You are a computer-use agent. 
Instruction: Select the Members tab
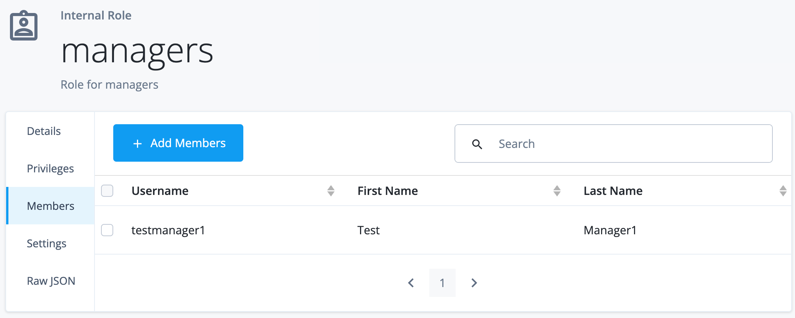tap(51, 206)
